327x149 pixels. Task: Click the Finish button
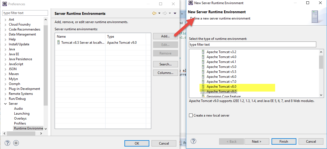(283, 142)
